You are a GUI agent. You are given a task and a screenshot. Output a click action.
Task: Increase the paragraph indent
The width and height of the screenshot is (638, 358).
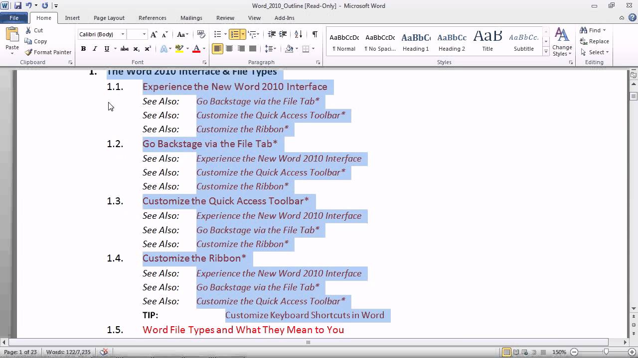[284, 34]
